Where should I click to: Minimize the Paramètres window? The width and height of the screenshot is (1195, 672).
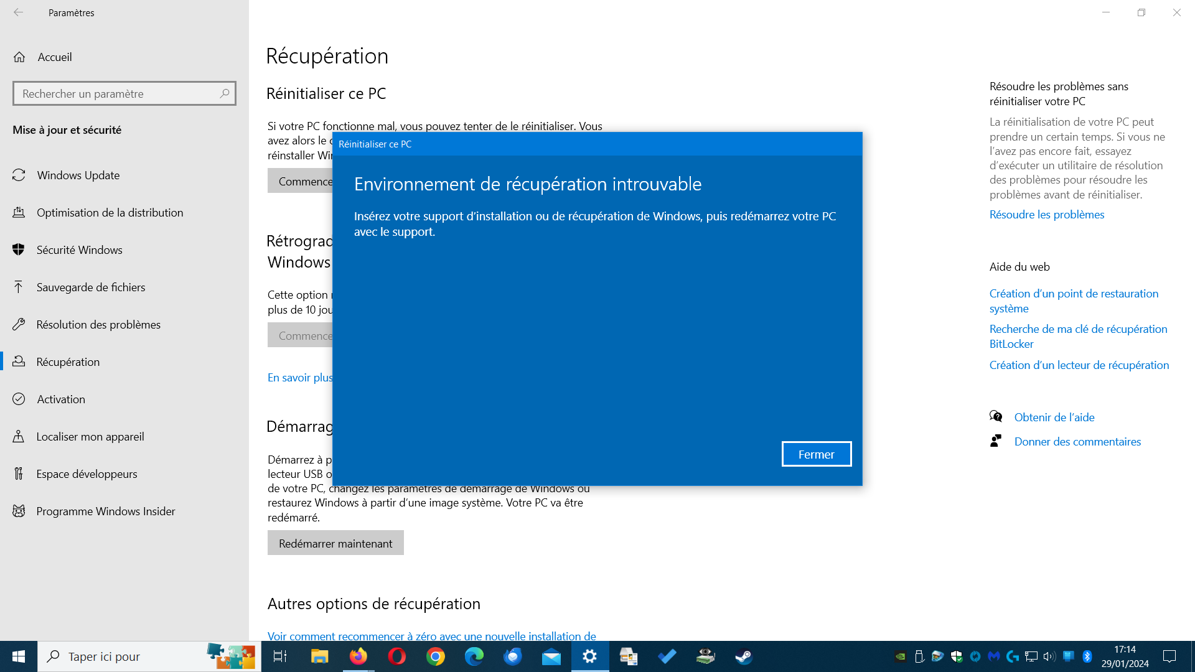coord(1106,12)
